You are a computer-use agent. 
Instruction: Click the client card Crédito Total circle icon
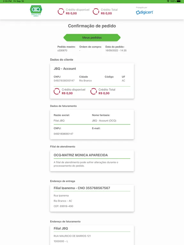coord(94,92)
